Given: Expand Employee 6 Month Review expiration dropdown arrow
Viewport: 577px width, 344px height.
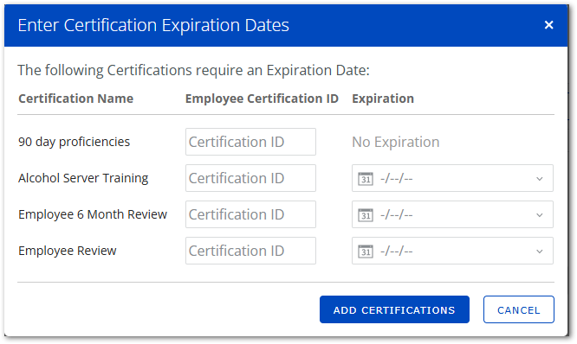Looking at the screenshot, I should [x=540, y=215].
